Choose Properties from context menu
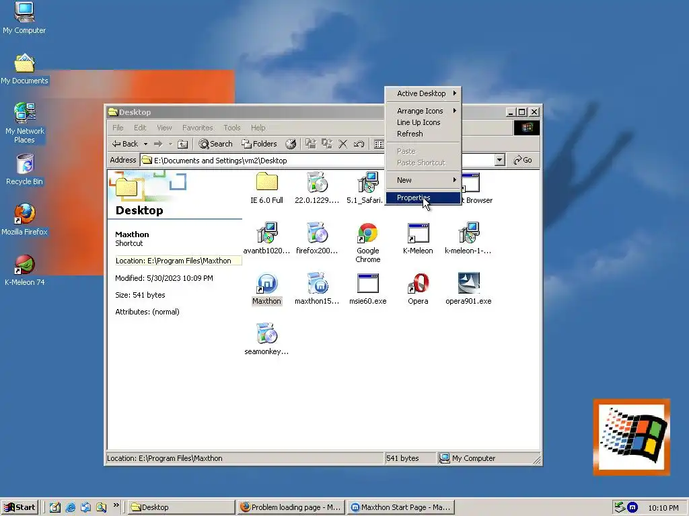 coord(423,198)
